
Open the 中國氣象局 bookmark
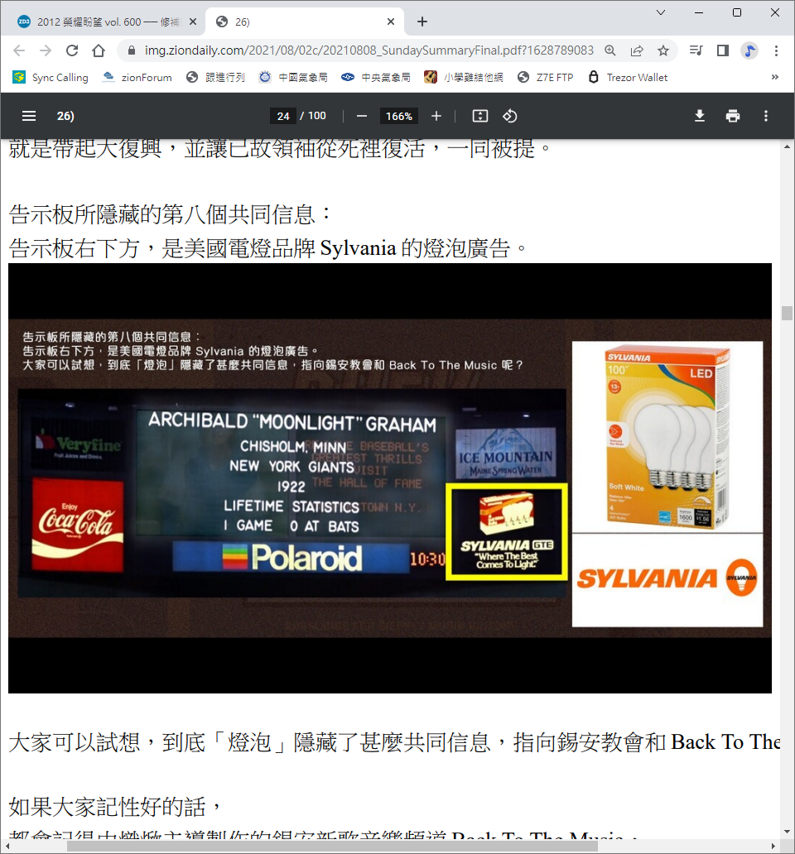[x=294, y=77]
